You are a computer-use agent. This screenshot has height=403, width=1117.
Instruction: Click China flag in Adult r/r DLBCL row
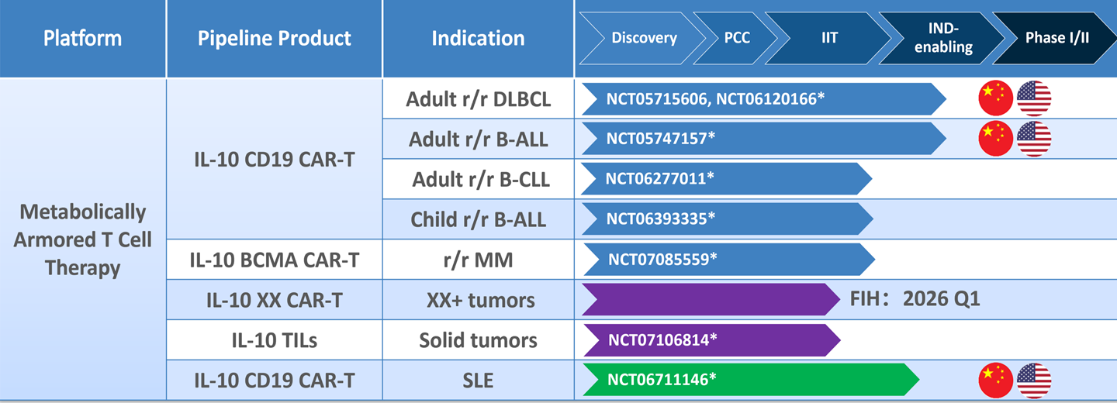[995, 98]
